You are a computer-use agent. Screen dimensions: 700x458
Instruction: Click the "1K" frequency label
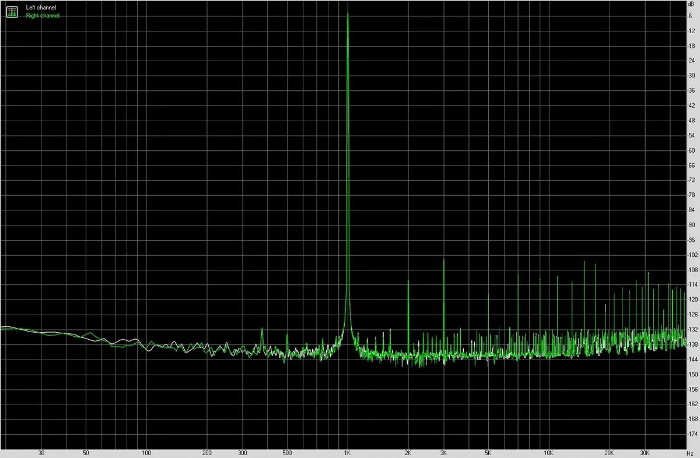(347, 452)
